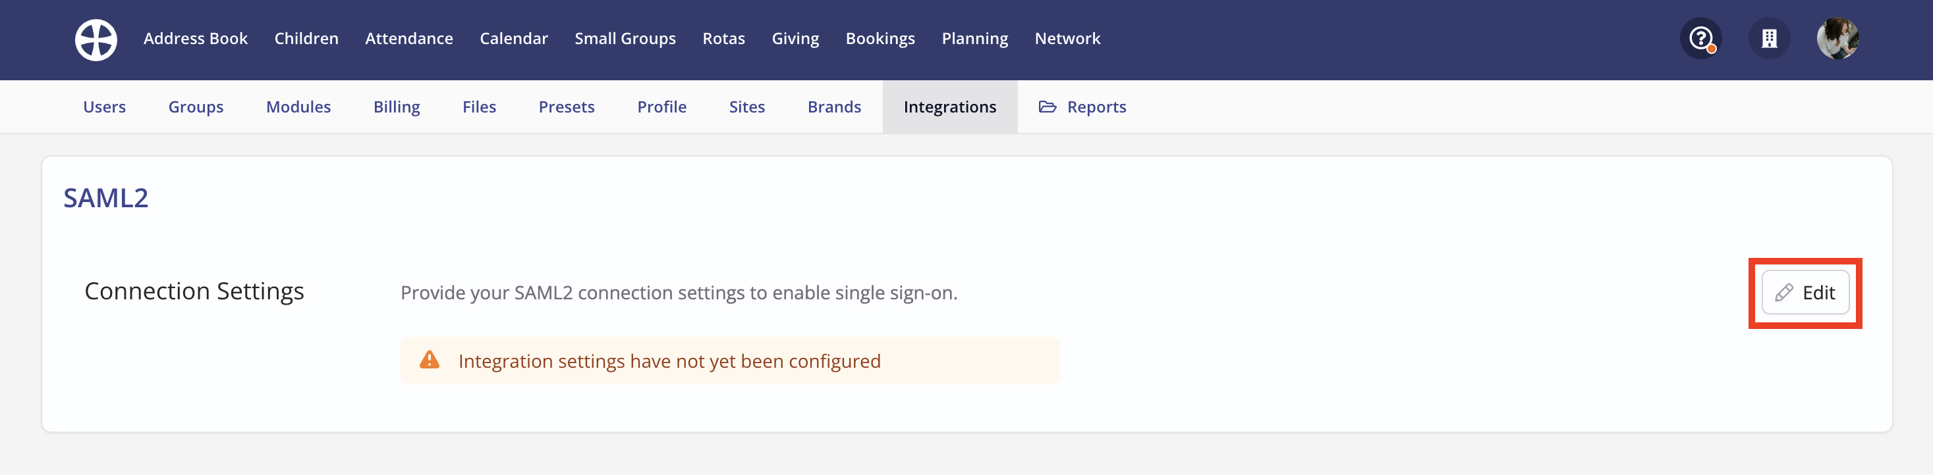Screen dimensions: 1933x475
Task: Open the Billing tab
Action: coord(397,107)
